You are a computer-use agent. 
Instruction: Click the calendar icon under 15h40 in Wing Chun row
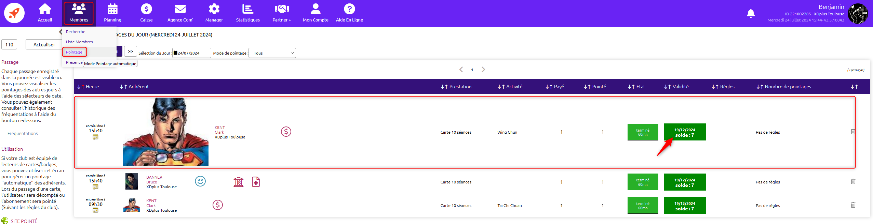(x=95, y=137)
